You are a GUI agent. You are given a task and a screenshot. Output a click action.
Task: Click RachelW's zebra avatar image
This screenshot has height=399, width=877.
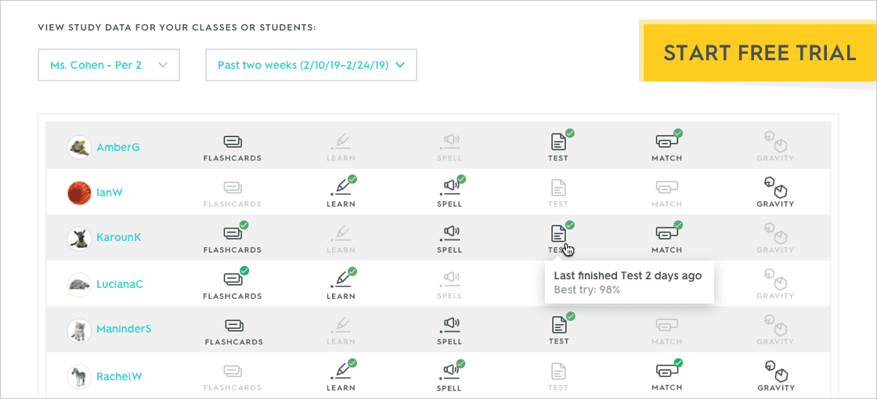click(79, 376)
